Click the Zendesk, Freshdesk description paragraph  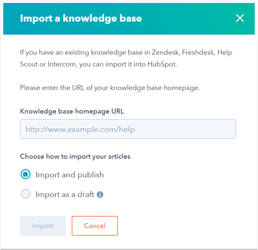click(x=126, y=58)
